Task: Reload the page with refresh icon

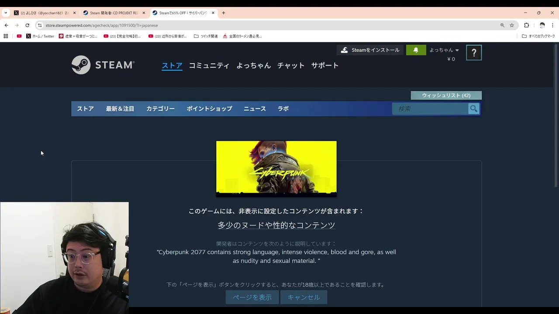Action: (27, 25)
